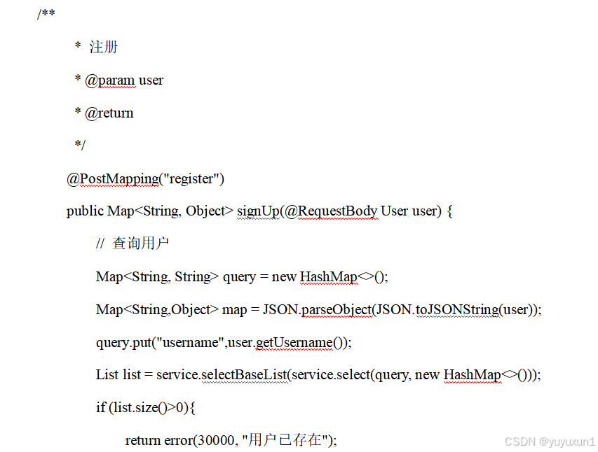Click the '*/' comment closing line

click(80, 144)
